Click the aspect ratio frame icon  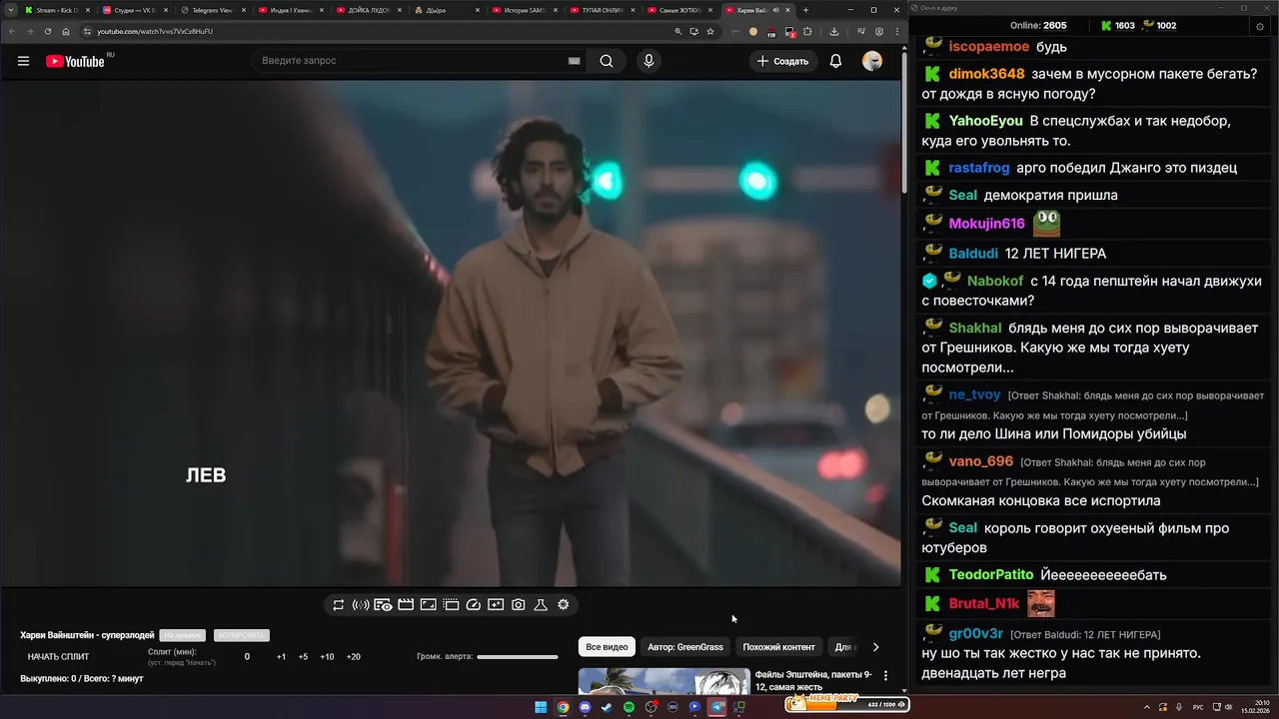[x=428, y=605]
